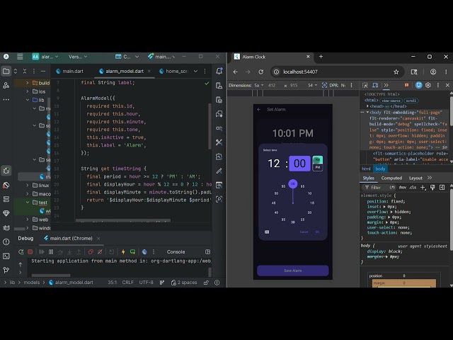Screen dimensions: 453x340
Task: Toggle the .cls class editor in Styles
Action: pos(413,187)
